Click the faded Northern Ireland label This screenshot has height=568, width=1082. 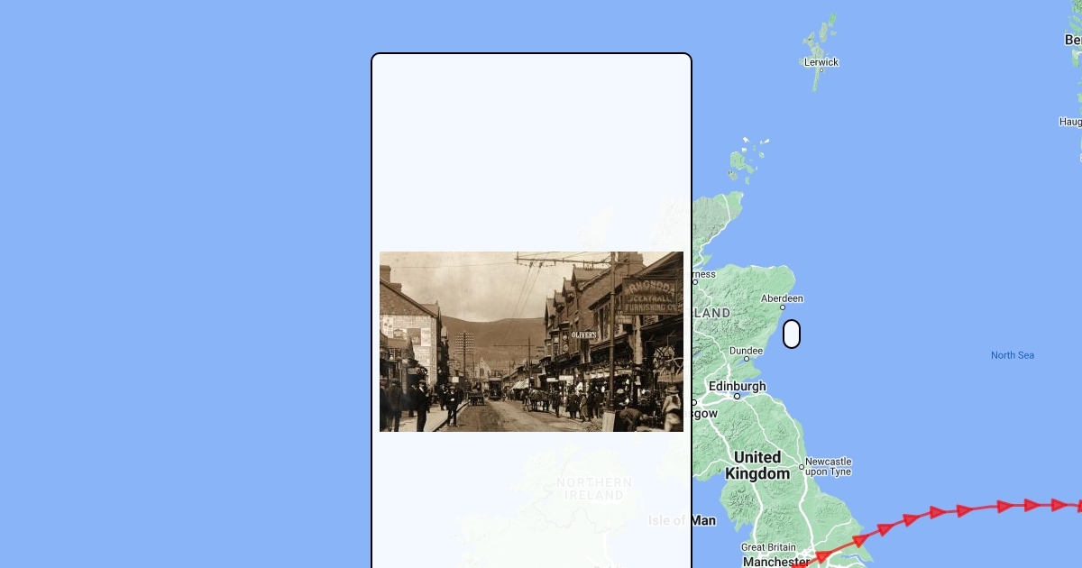[594, 489]
